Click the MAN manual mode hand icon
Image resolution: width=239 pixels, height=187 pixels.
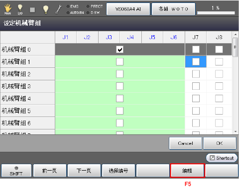pyautogui.click(x=7, y=9)
